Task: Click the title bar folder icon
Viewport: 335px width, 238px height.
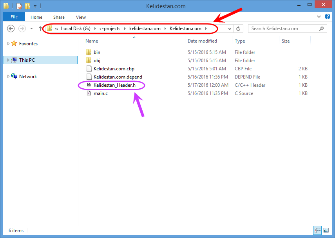Action: pos(6,6)
